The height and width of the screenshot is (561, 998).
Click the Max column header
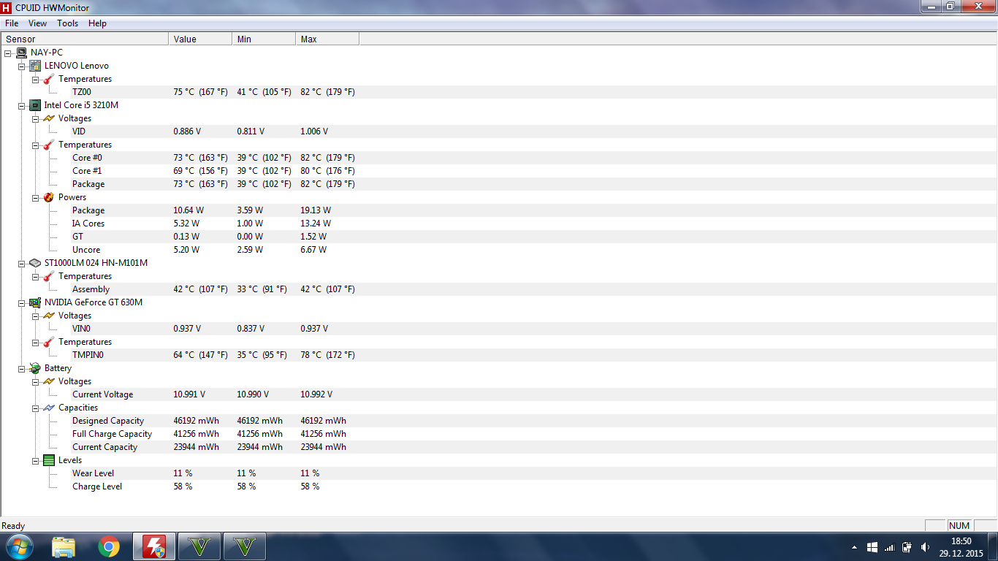point(327,39)
